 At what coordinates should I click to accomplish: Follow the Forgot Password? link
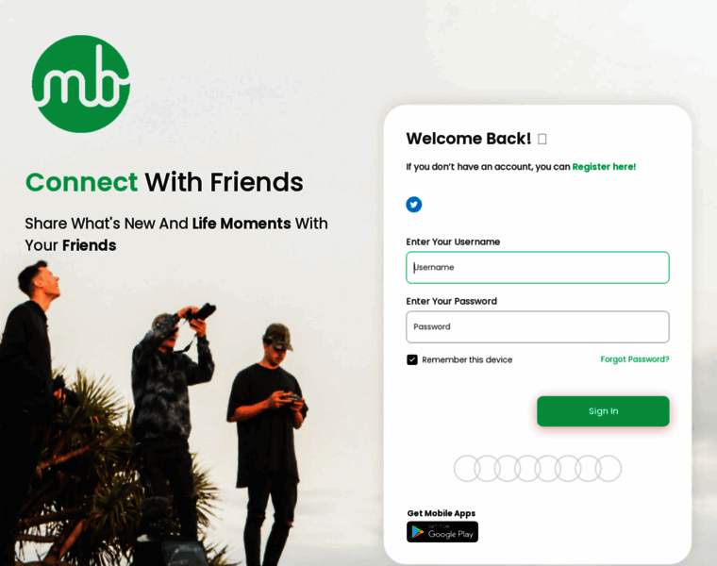coord(635,359)
